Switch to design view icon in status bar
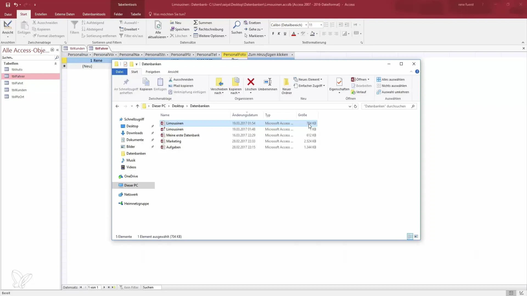This screenshot has height=296, width=527. 522,293
